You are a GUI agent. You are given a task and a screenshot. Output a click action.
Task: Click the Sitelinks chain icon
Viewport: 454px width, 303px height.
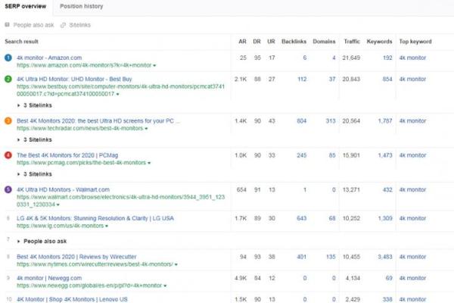pyautogui.click(x=63, y=25)
